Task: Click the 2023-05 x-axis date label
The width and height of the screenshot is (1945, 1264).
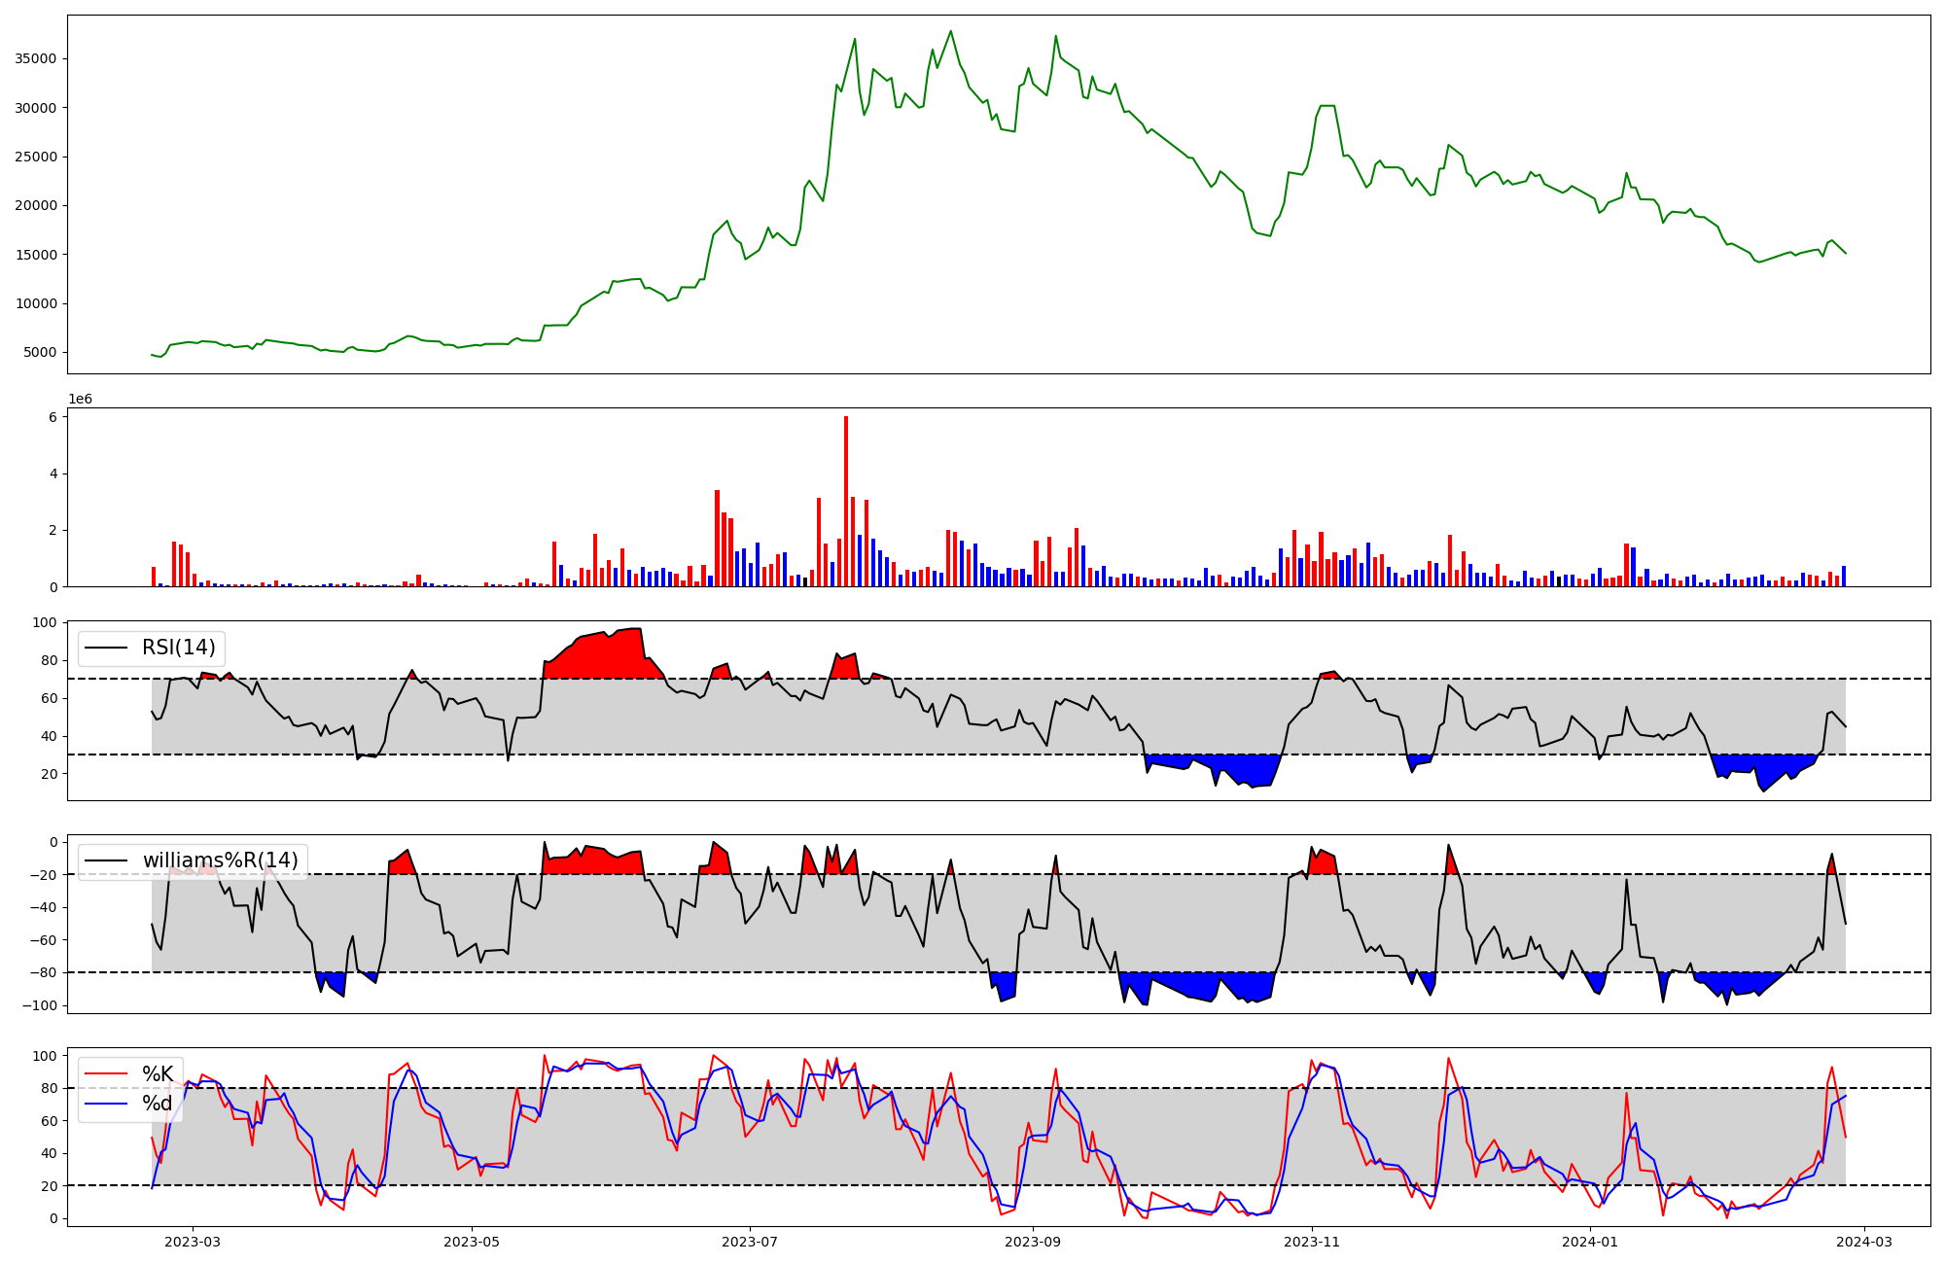Action: 472,1242
